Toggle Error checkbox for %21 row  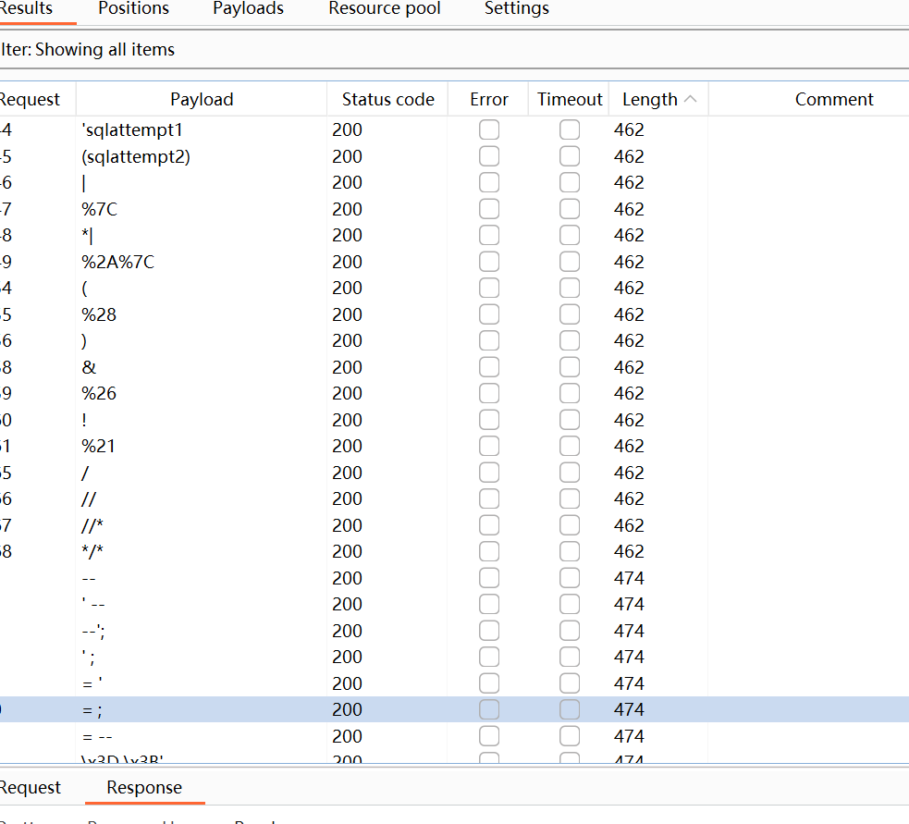pos(489,446)
